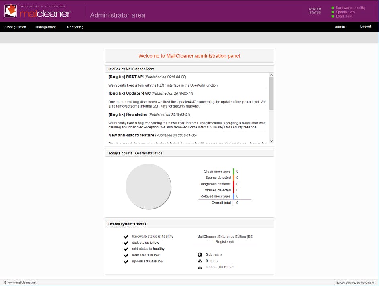The height and width of the screenshot is (286, 379).
Task: Open the Monitoring menu
Action: (75, 27)
